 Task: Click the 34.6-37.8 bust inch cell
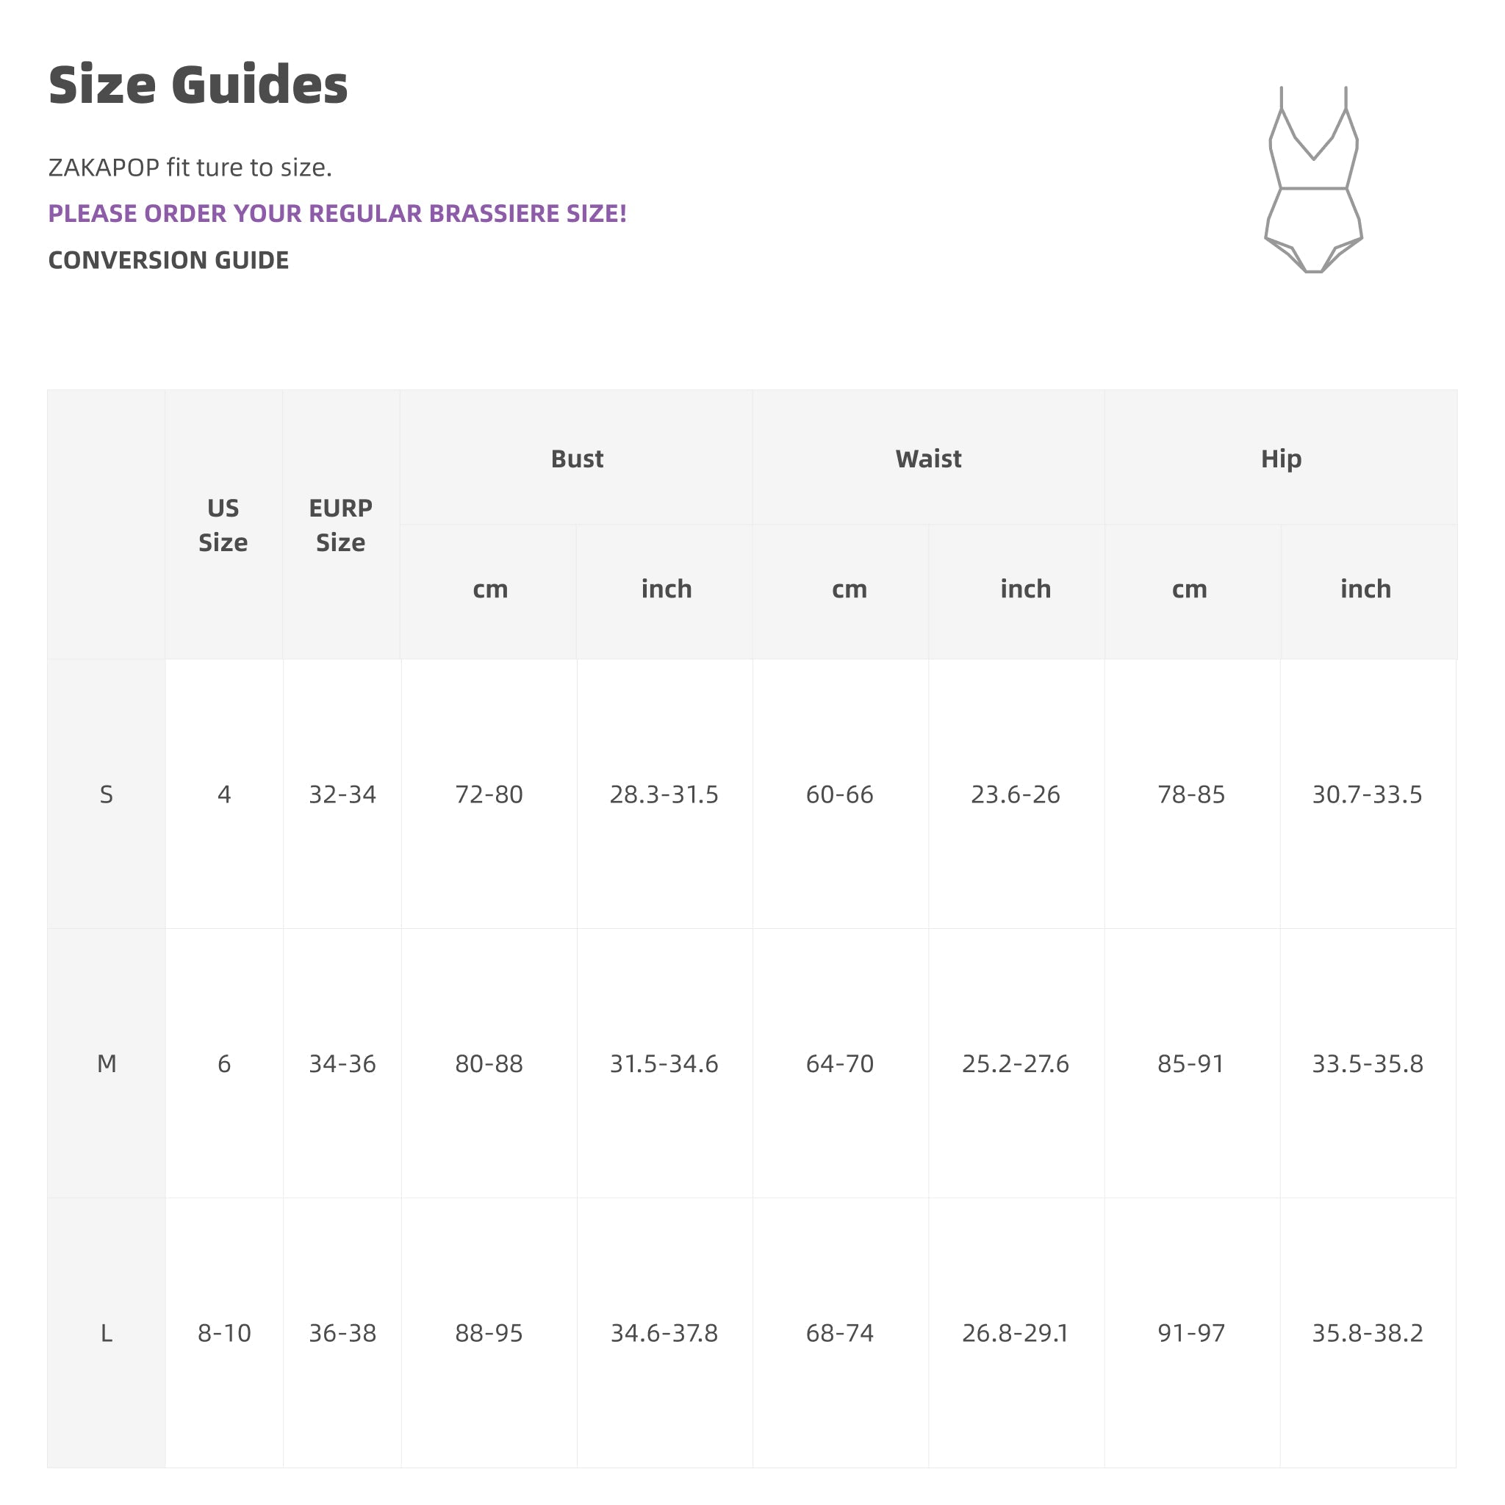click(664, 1333)
